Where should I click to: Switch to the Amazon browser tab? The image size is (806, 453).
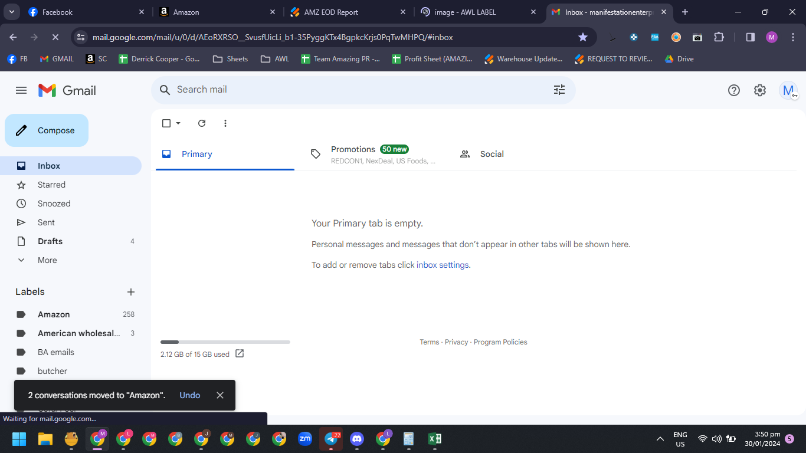(217, 12)
